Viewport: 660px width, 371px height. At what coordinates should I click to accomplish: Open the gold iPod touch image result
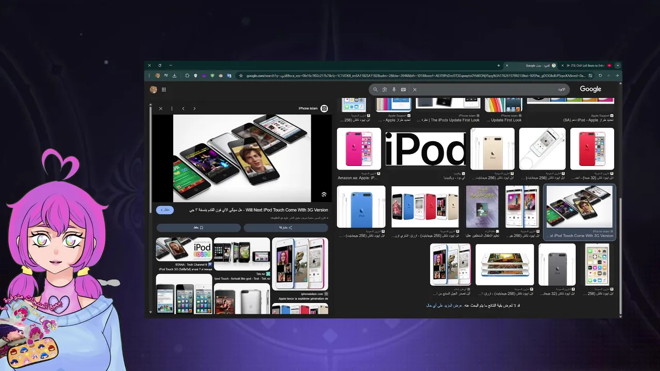[x=492, y=149]
